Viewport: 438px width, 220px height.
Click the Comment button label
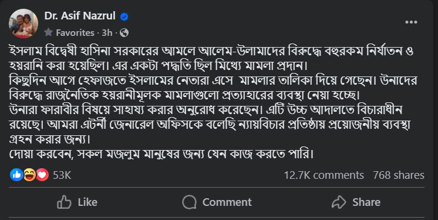pyautogui.click(x=227, y=202)
